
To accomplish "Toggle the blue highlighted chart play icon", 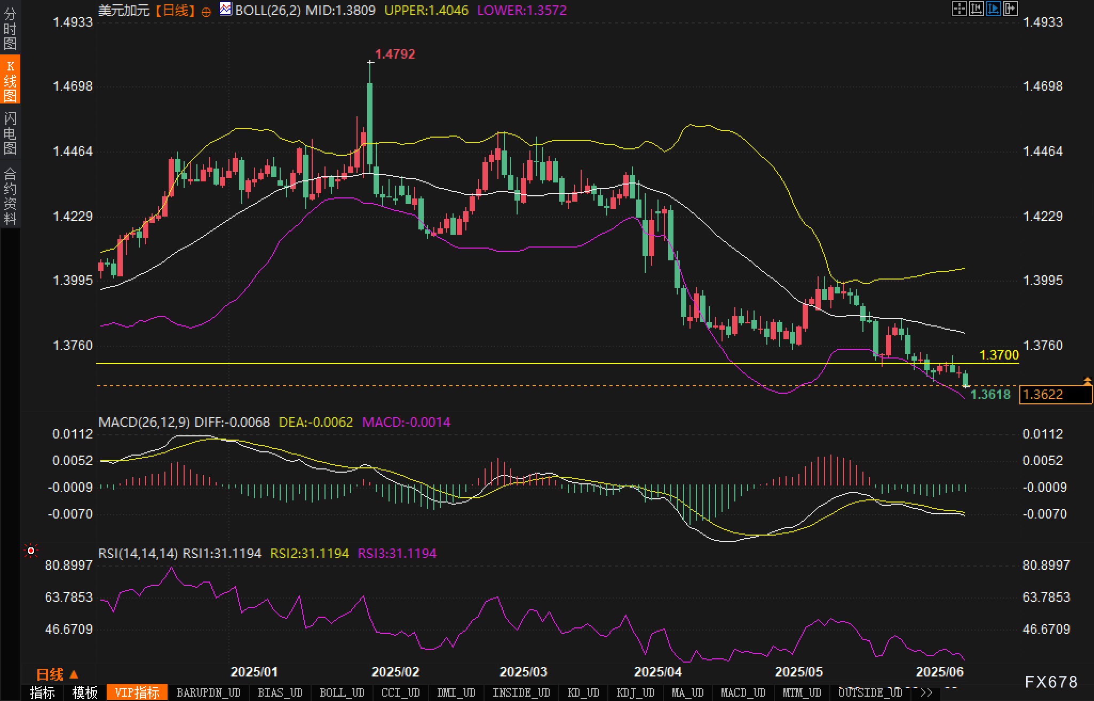I will (x=993, y=9).
